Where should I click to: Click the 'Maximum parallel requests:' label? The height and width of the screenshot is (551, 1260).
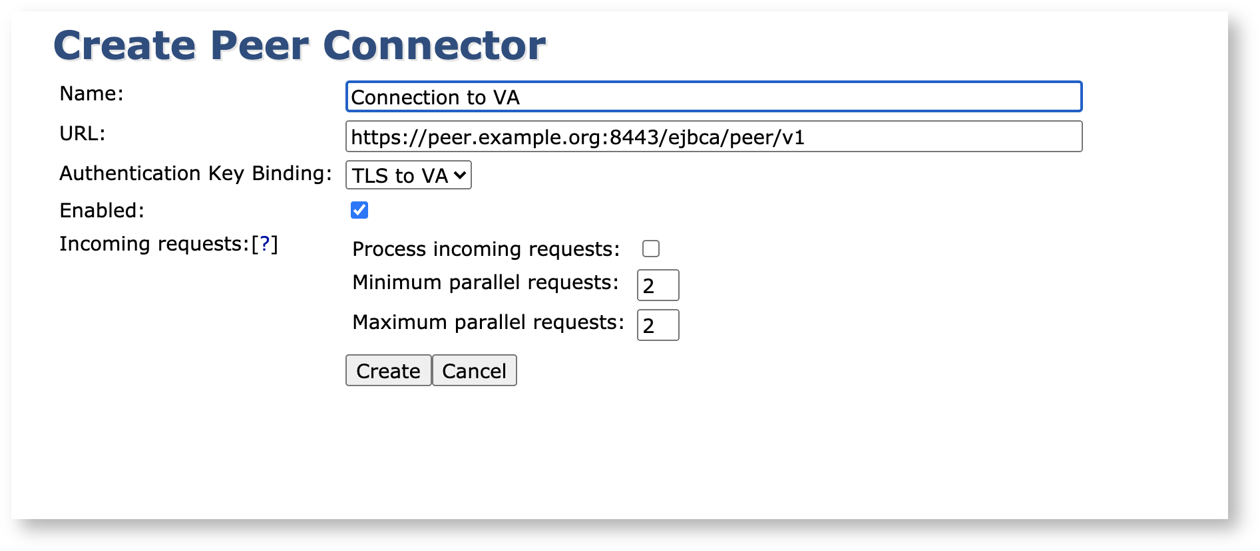tap(488, 322)
